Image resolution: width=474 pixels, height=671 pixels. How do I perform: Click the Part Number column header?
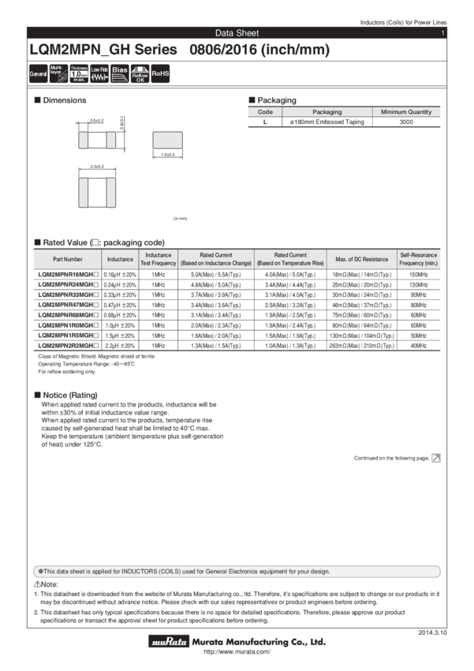[68, 260]
